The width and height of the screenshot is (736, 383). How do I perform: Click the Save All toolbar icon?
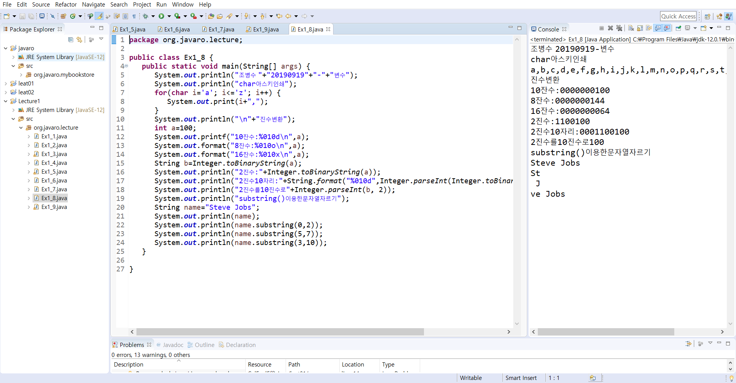(x=31, y=16)
